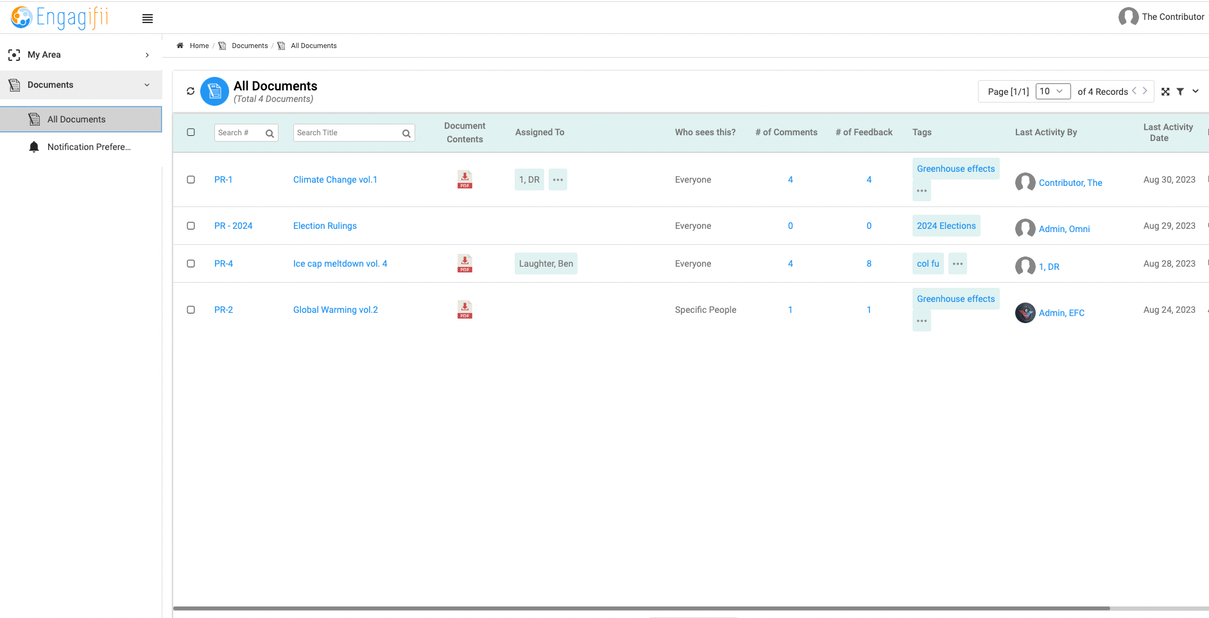Download PDF for Global Warming vol.2
Image resolution: width=1209 pixels, height=618 pixels.
pyautogui.click(x=465, y=310)
